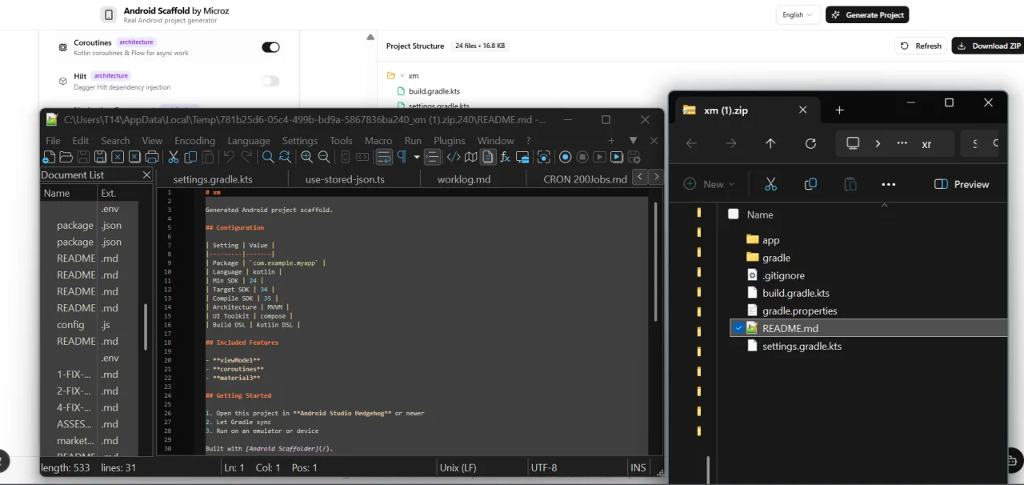Click Refresh icon in File Explorer
Viewport: 1024px width, 485px height.
coord(810,143)
